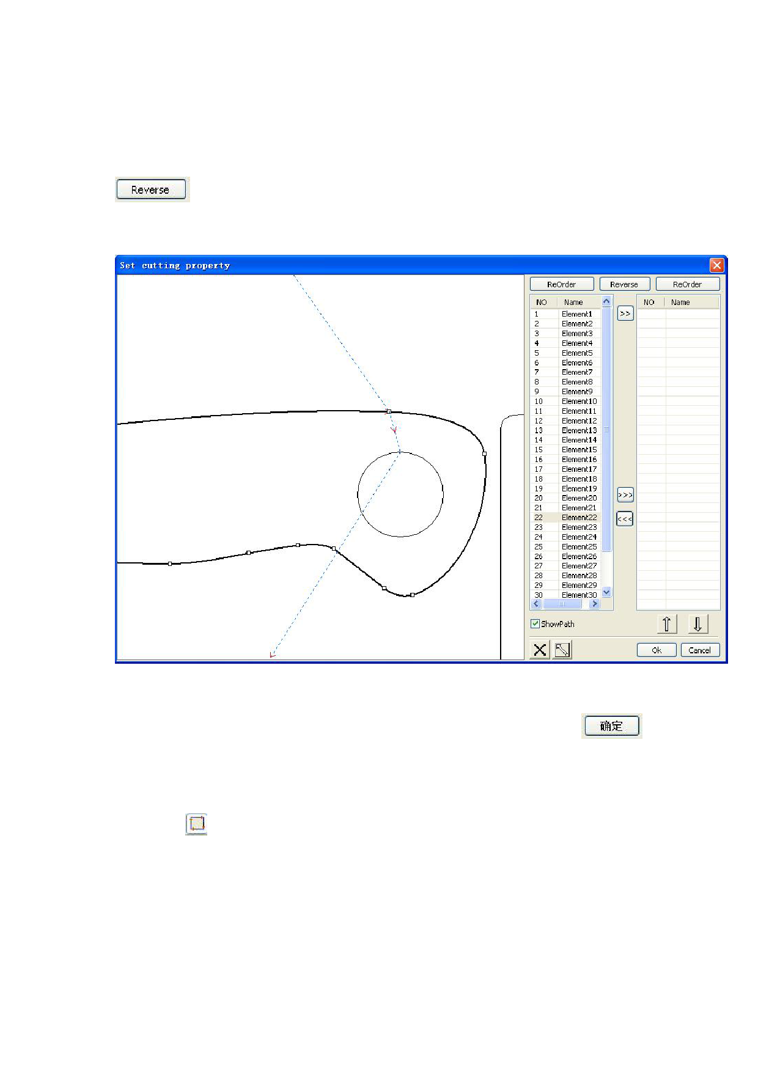The image size is (758, 1072).
Task: Select Element22 in the list
Action: (579, 518)
